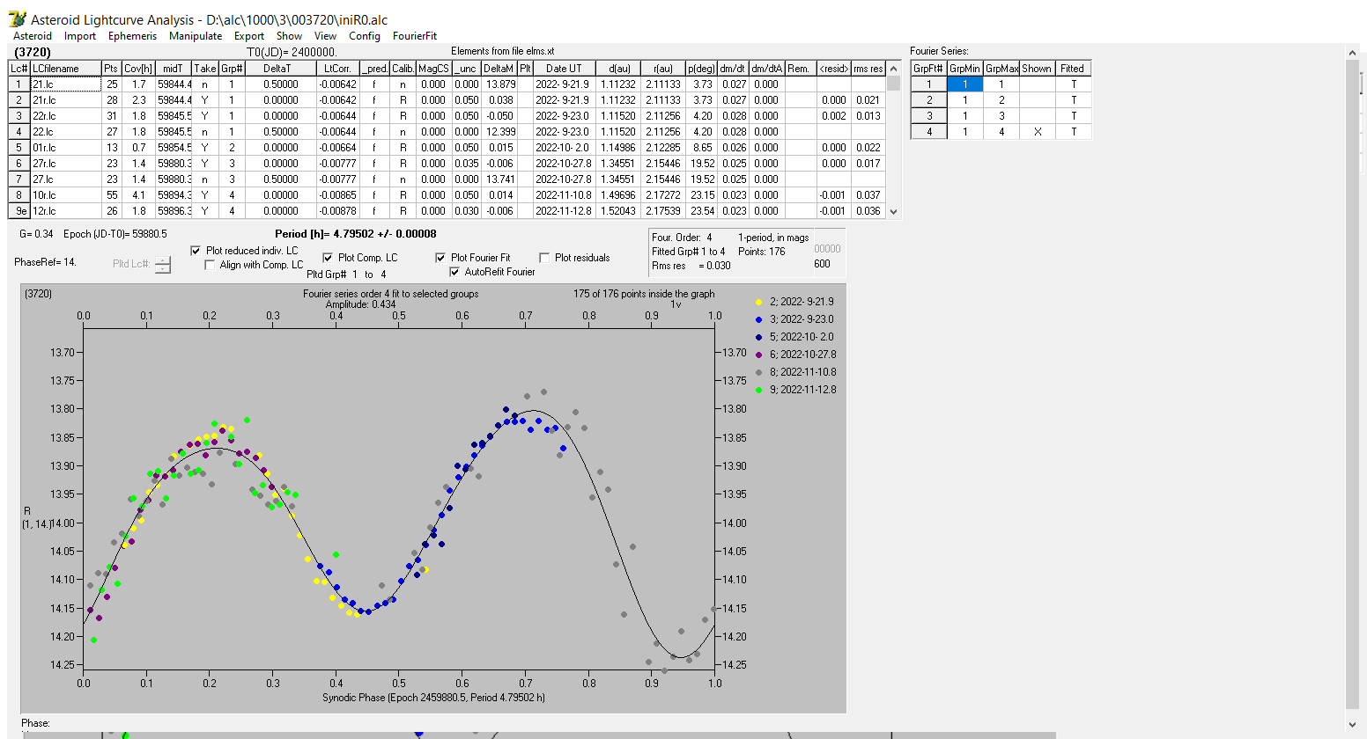This screenshot has height=739, width=1367.
Task: Click yellow legend marker for 2022-9-21.9
Action: coord(759,302)
